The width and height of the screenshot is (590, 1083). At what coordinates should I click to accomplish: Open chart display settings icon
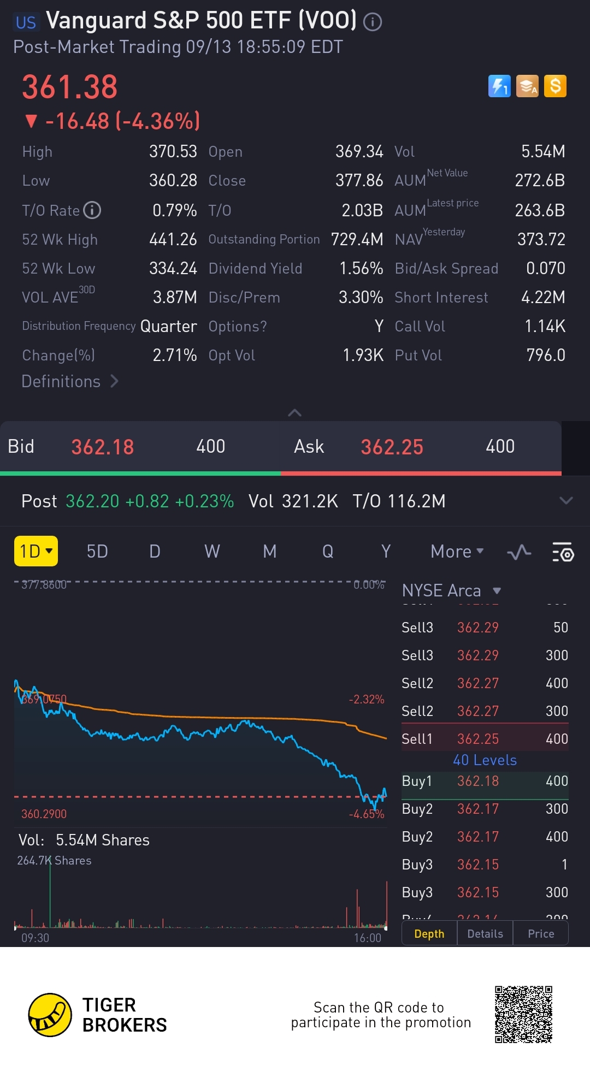(x=563, y=552)
